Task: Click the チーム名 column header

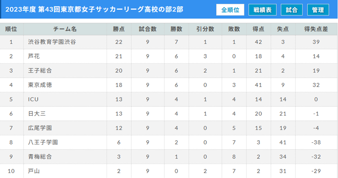Action: (x=65, y=29)
